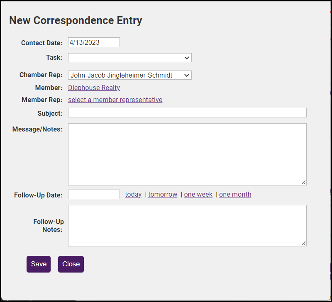Set follow-up date to today
332x302 pixels.
click(133, 194)
